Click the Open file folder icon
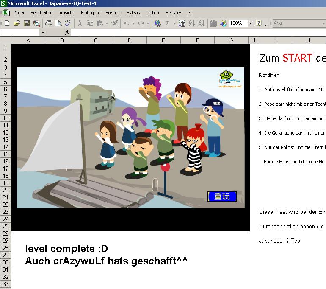 click(x=17, y=23)
